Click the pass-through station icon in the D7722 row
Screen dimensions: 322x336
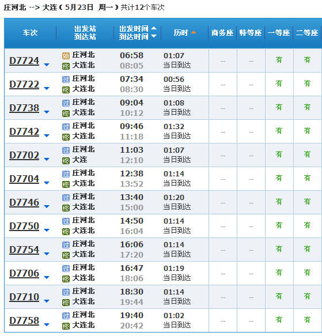[66, 80]
